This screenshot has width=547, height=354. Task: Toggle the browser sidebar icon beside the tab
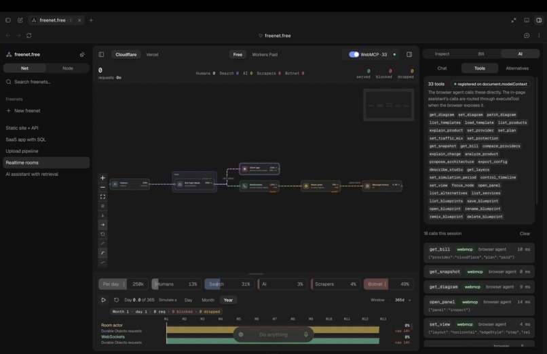pos(8,20)
